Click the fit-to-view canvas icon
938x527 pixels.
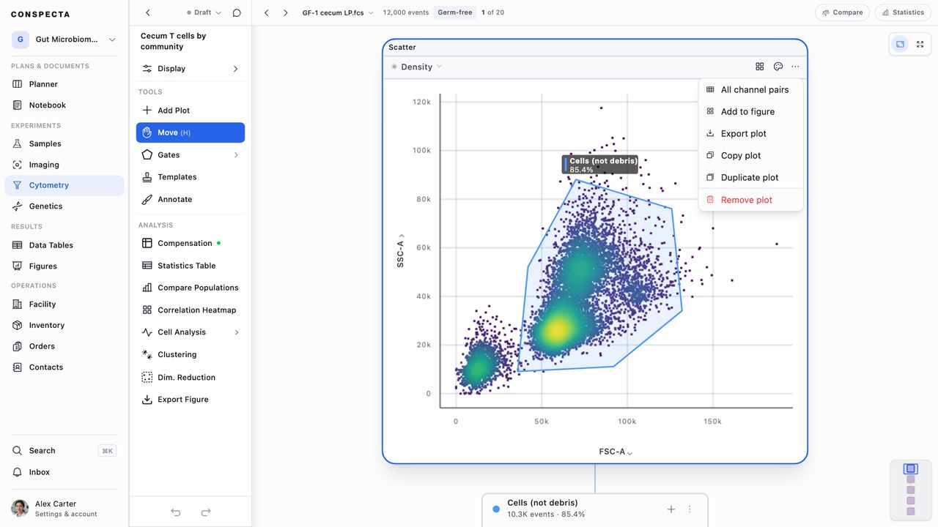tap(900, 44)
